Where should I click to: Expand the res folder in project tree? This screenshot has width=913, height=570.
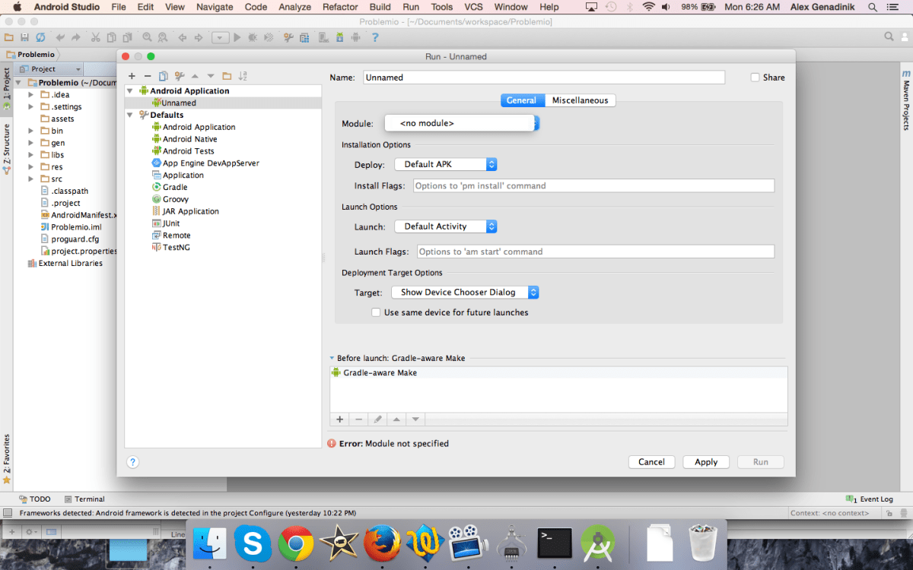(31, 166)
